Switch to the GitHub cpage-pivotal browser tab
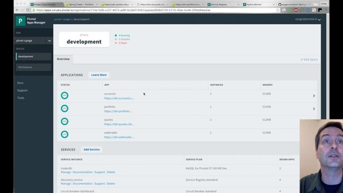 point(294,4)
